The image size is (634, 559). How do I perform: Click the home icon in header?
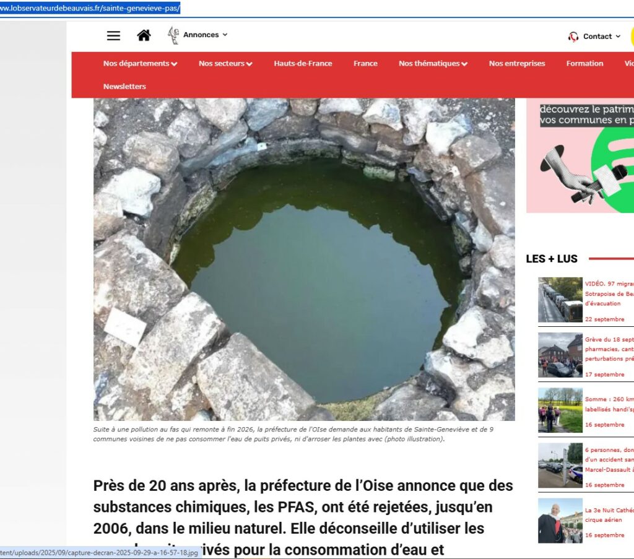coord(144,36)
